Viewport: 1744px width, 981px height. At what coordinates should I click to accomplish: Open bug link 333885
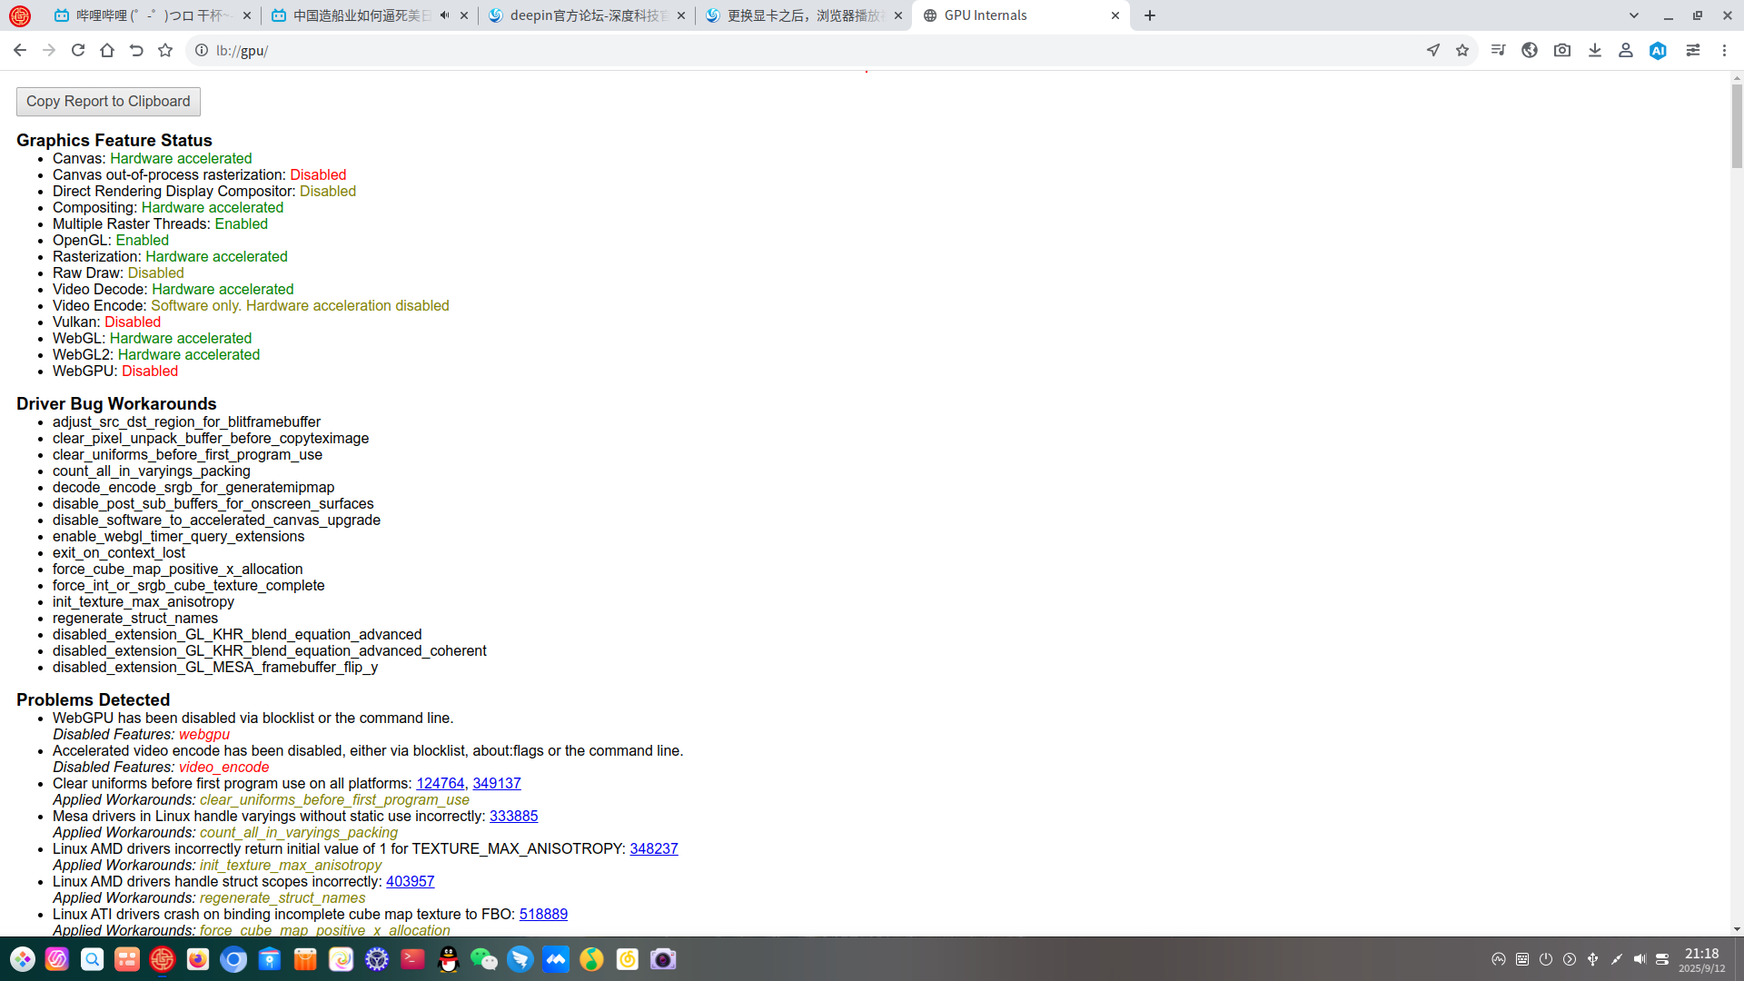513,817
